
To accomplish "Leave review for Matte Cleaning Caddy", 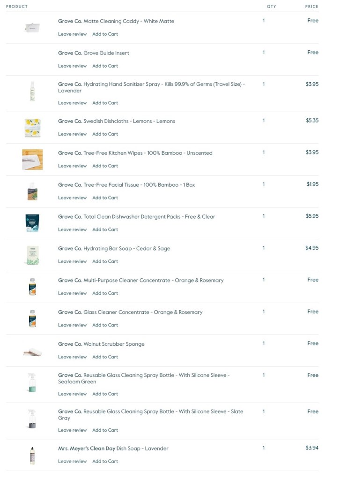I will click(x=72, y=34).
